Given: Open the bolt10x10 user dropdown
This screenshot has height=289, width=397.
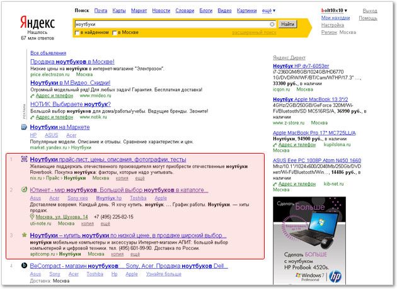Looking at the screenshot, I should pos(334,10).
